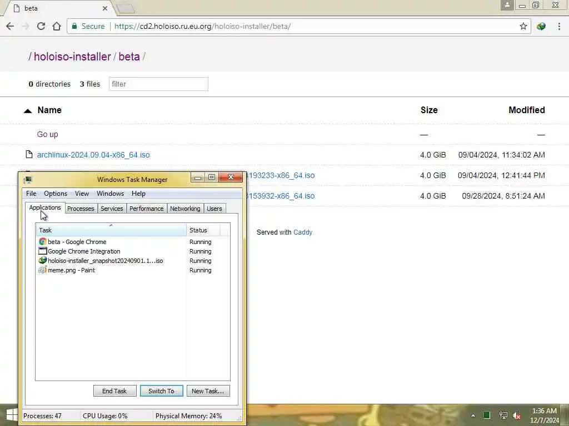Open Chrome home page icon
569x426 pixels.
[x=57, y=26]
